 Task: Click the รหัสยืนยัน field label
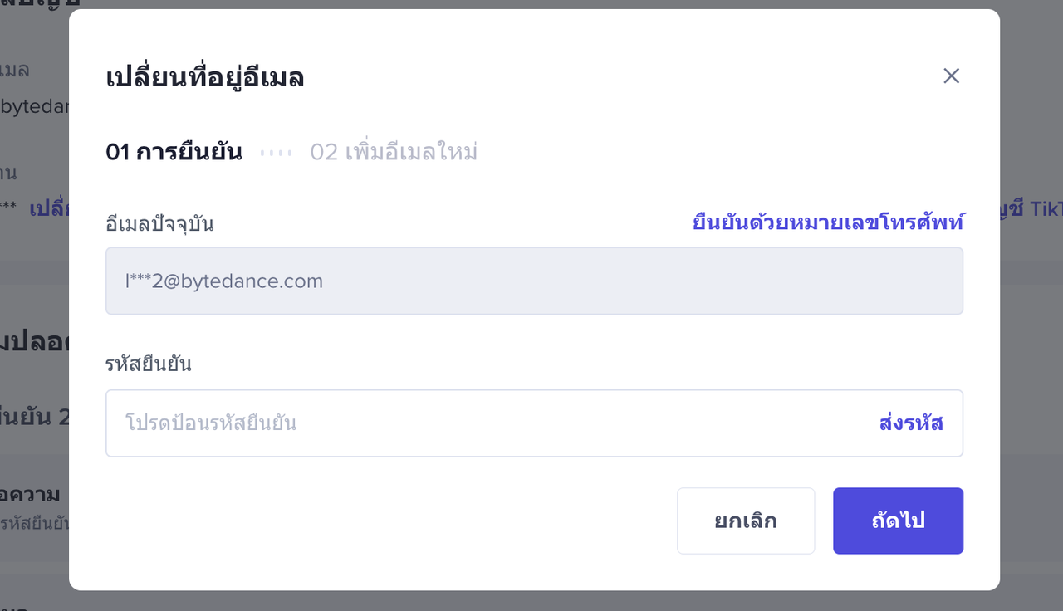click(149, 364)
